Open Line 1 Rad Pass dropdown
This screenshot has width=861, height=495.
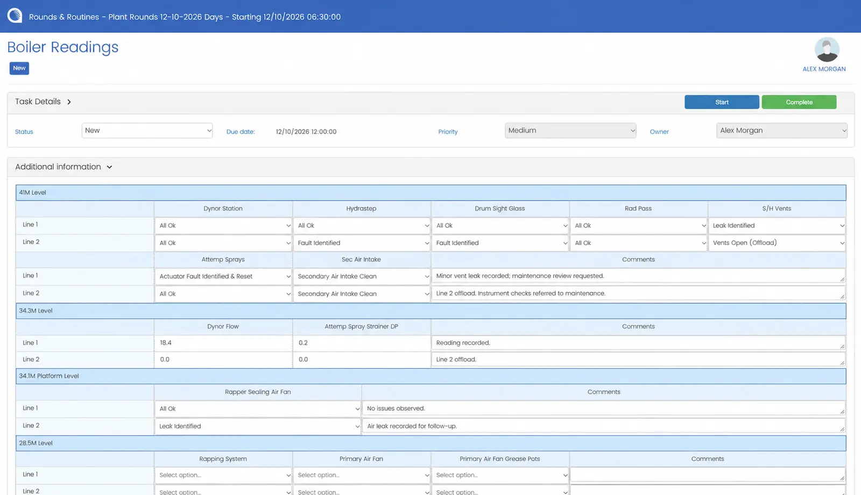[x=638, y=226]
